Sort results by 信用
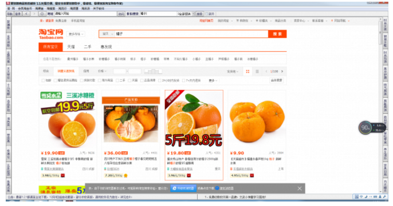The width and height of the screenshot is (393, 206). pos(86,71)
